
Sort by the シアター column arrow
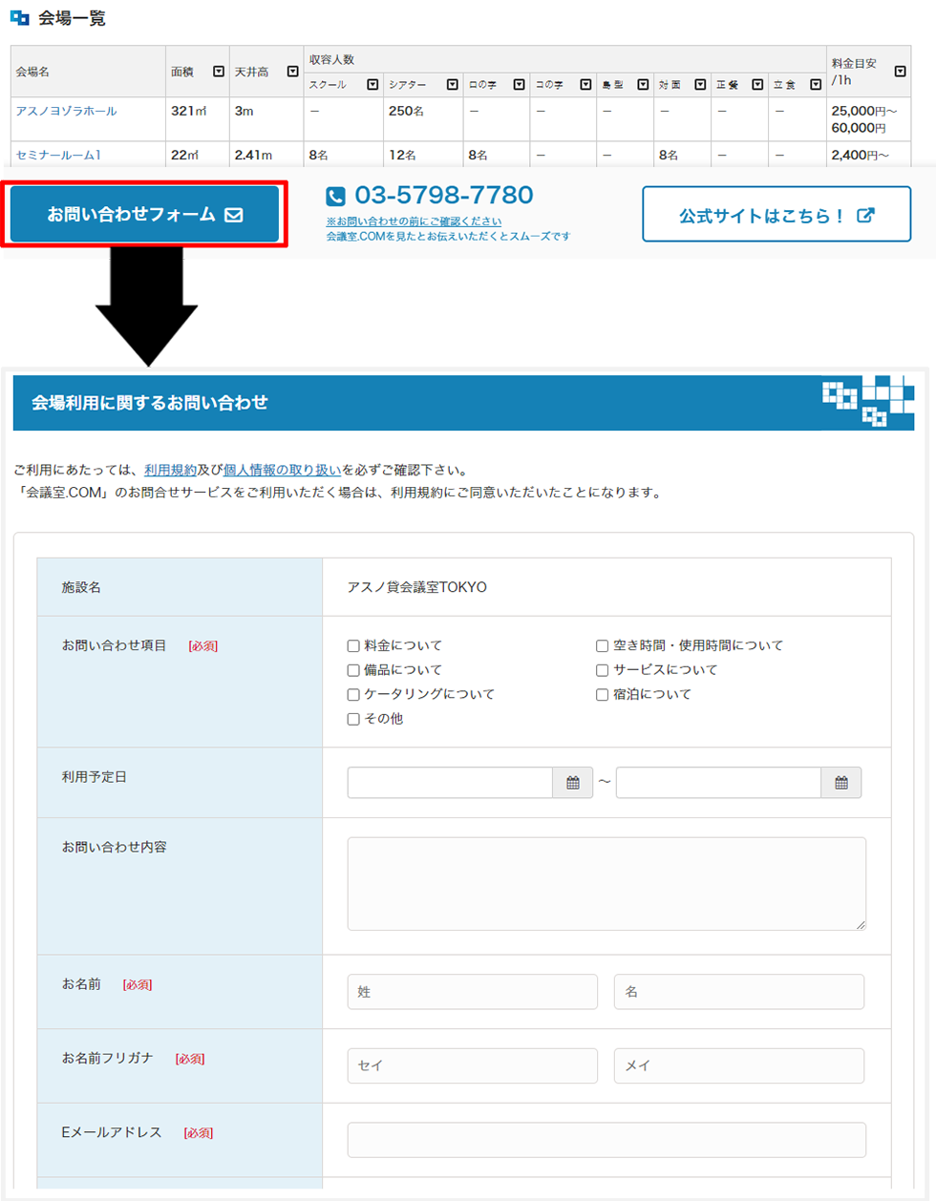point(452,85)
